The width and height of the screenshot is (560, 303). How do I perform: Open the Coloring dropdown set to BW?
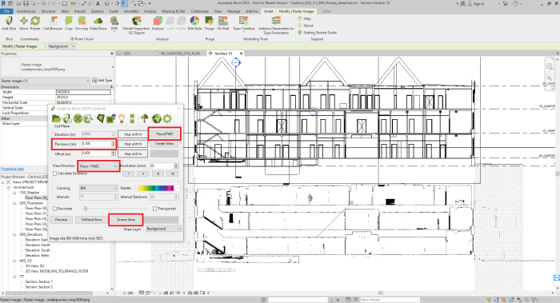(98, 188)
